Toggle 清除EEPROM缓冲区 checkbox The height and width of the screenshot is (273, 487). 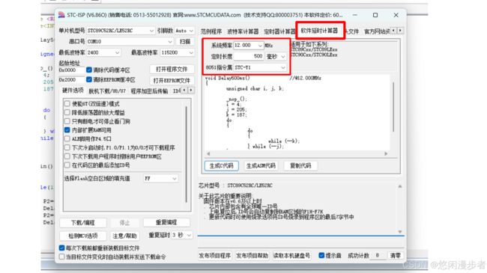pyautogui.click(x=89, y=80)
